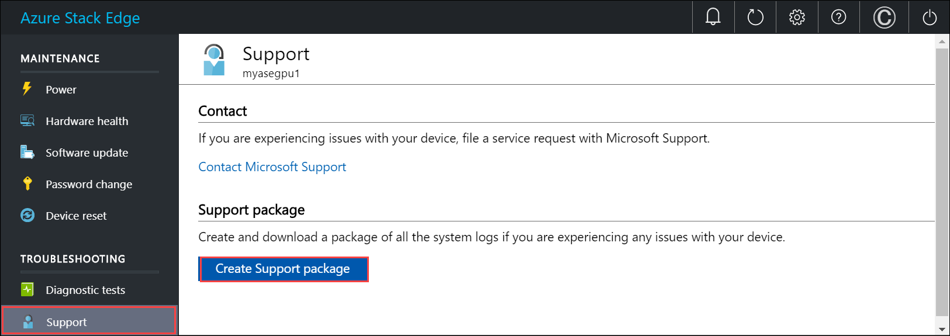This screenshot has height=336, width=950.
Task: Select Diagnostic tests in Troubleshooting
Action: [85, 290]
